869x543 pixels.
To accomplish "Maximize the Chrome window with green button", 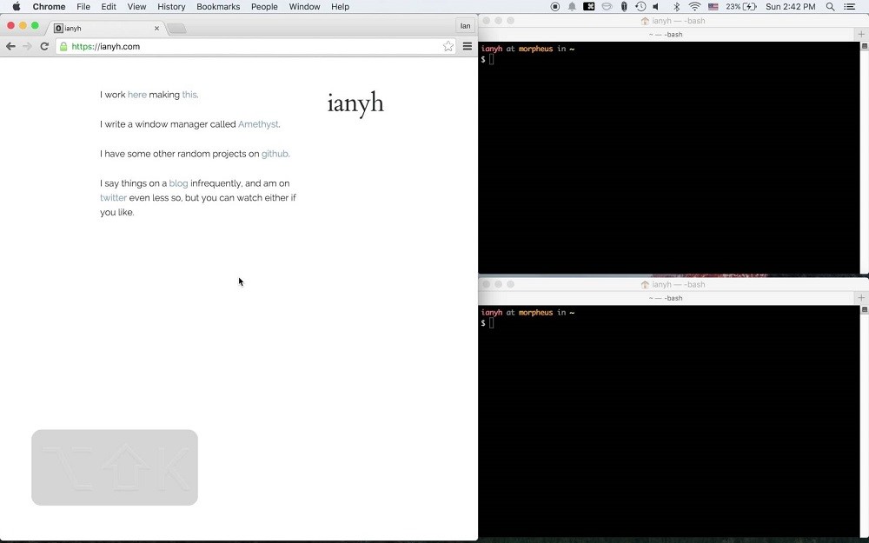I will coord(35,25).
